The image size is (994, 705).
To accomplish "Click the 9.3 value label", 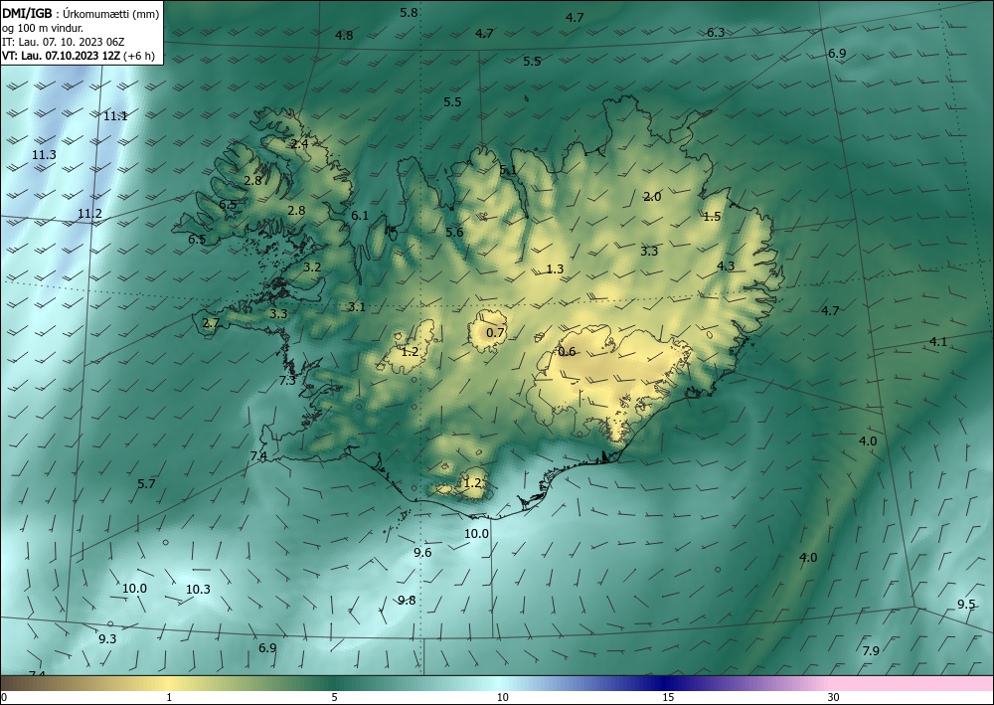I will click(x=107, y=639).
